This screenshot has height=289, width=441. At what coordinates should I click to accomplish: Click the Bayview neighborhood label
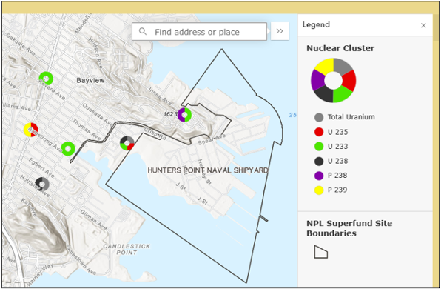point(90,80)
